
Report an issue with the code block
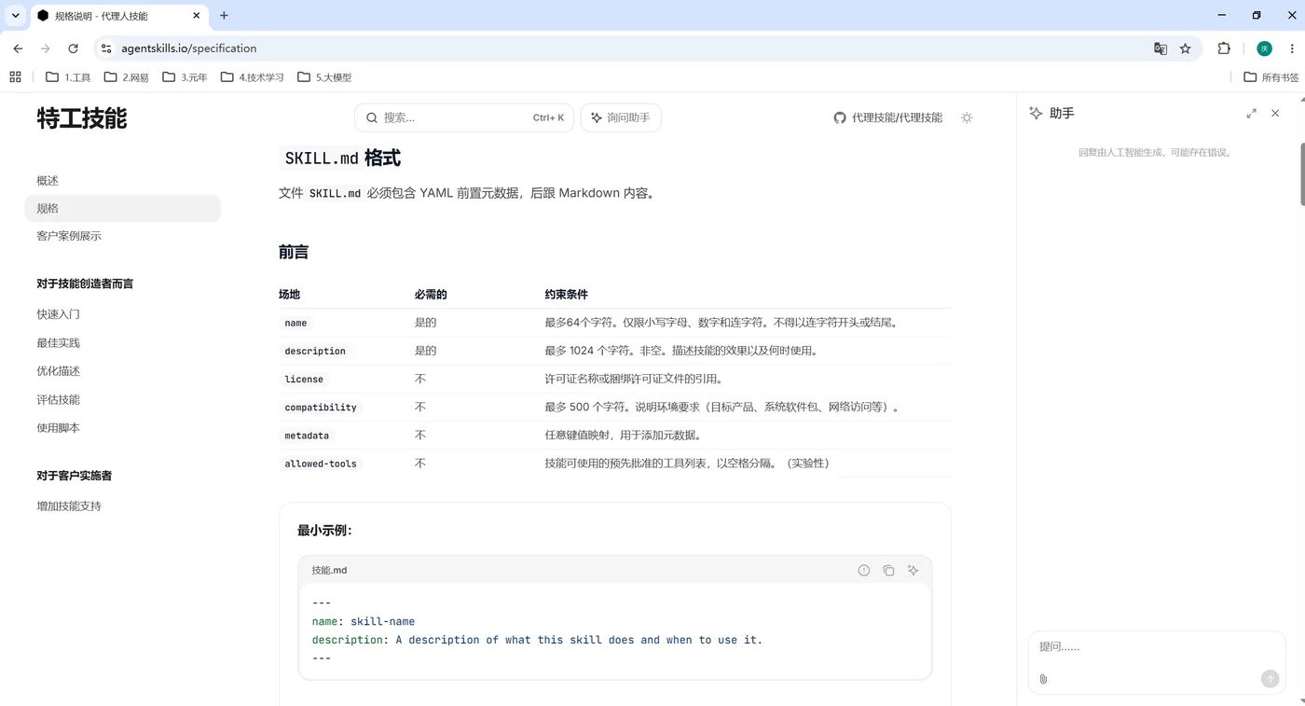(864, 570)
